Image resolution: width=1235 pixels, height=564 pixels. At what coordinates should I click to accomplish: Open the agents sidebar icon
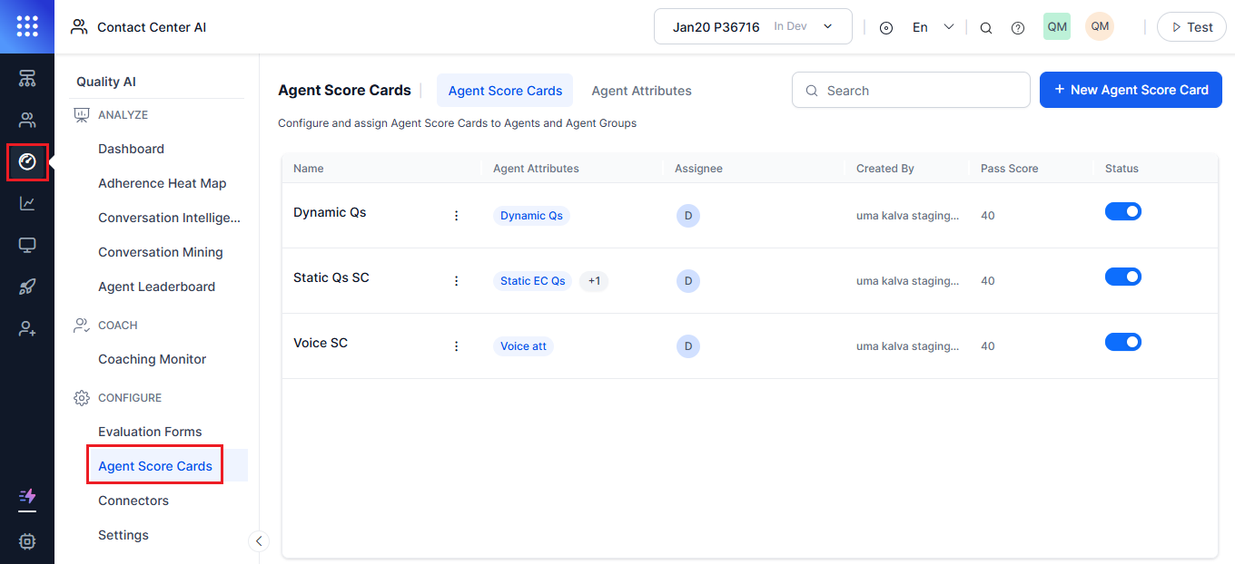click(x=26, y=119)
